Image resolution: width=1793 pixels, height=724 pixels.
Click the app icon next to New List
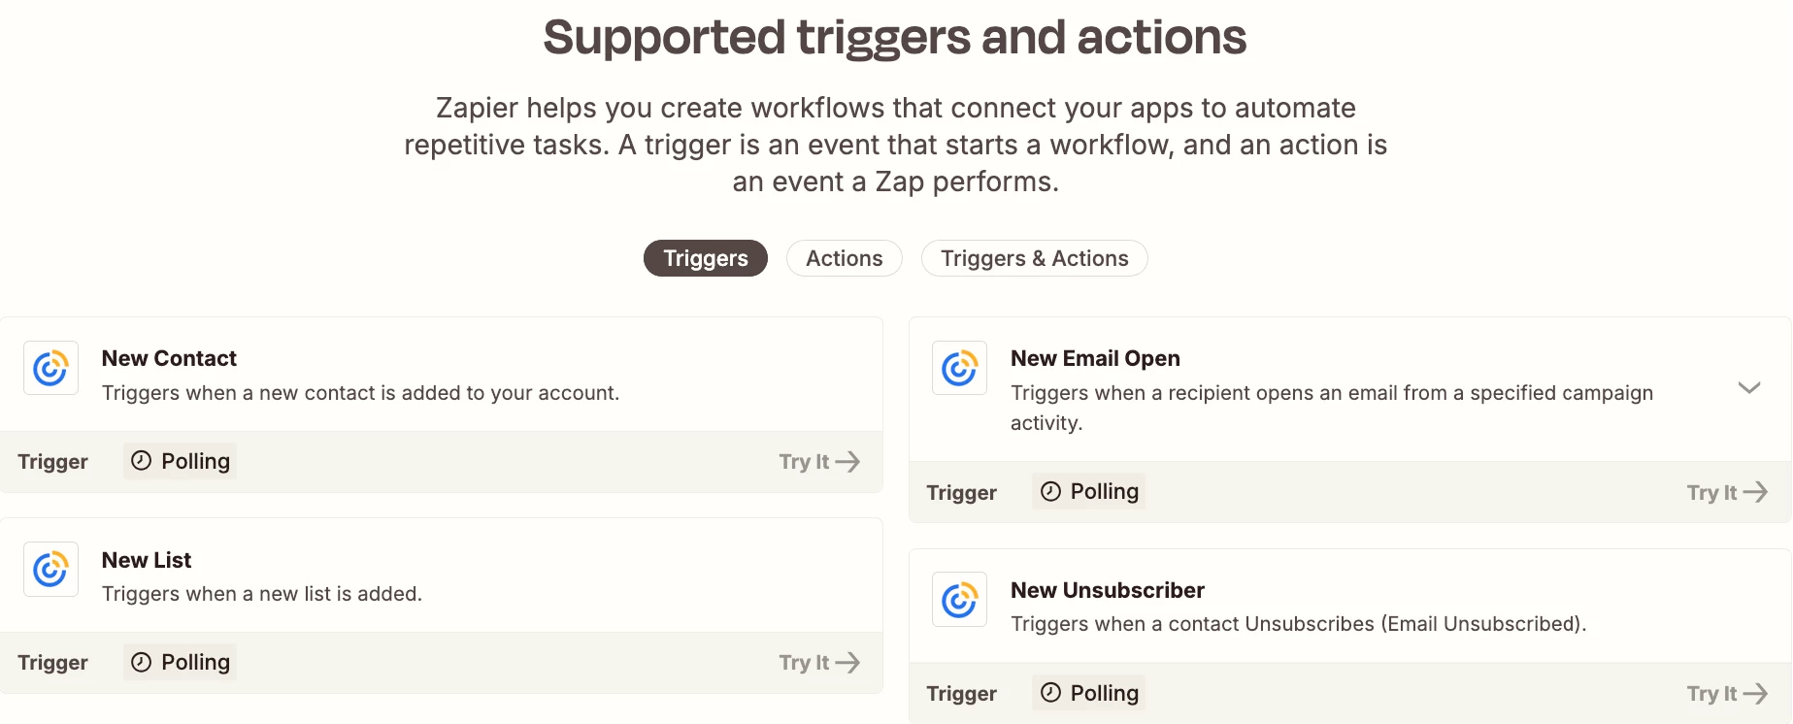click(50, 569)
